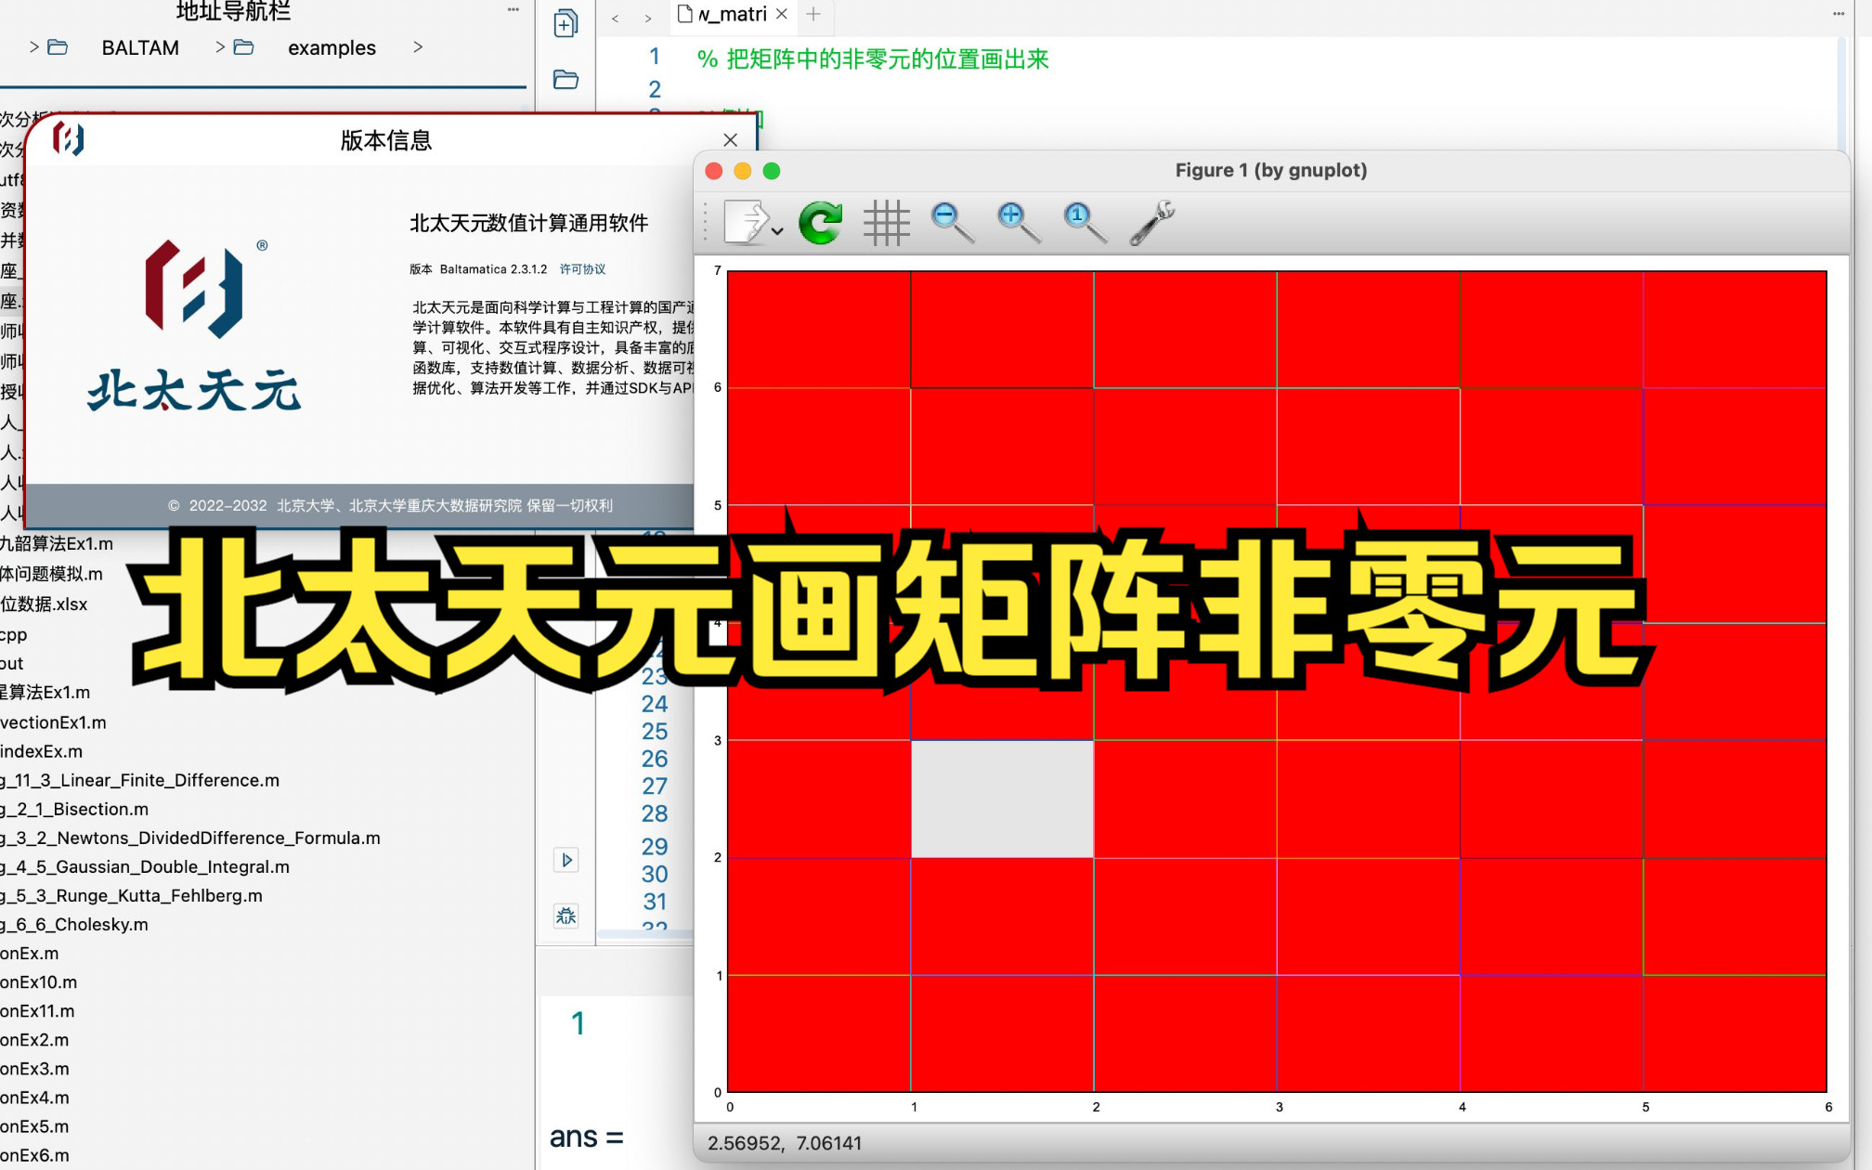Click the green replot refresh icon
1872x1170 pixels.
[x=821, y=223]
